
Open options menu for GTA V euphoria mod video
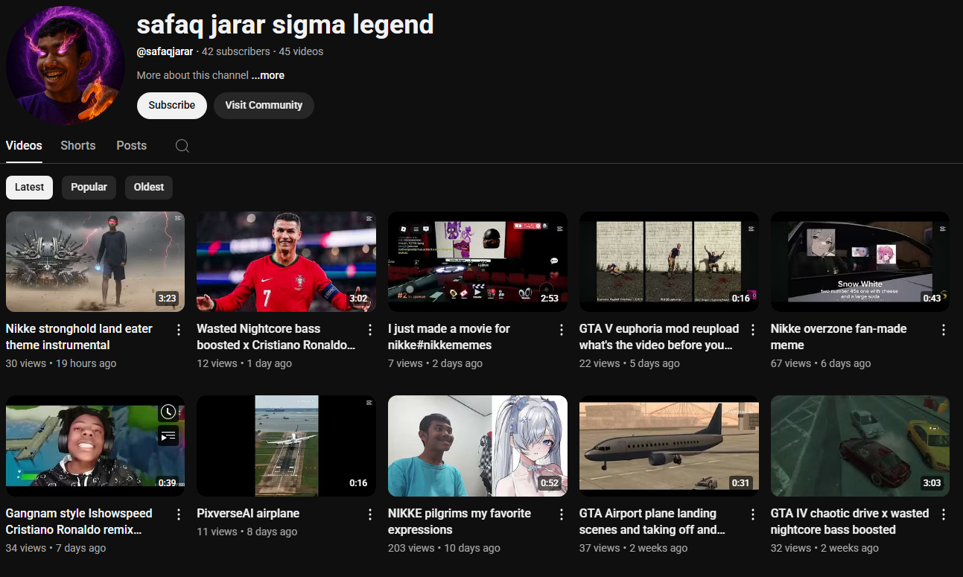click(x=753, y=330)
